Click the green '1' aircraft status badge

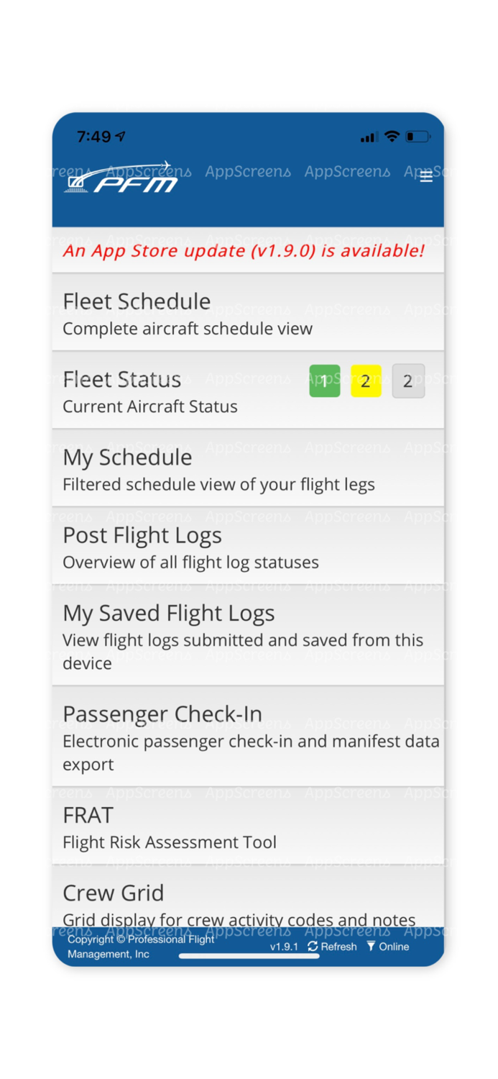coord(324,381)
